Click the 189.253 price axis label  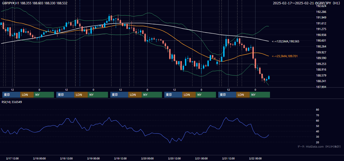(x=321, y=64)
